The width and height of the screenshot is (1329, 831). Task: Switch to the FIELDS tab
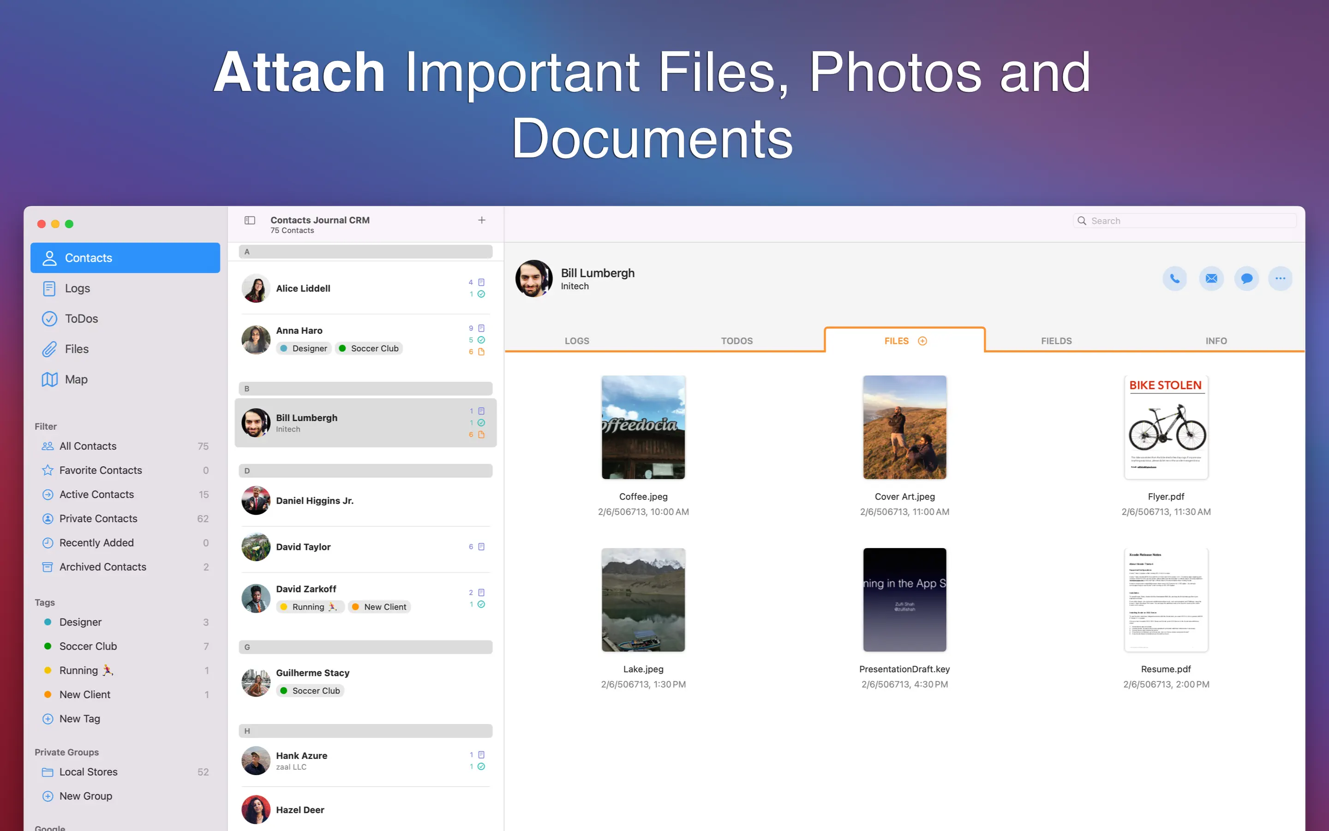pyautogui.click(x=1055, y=341)
